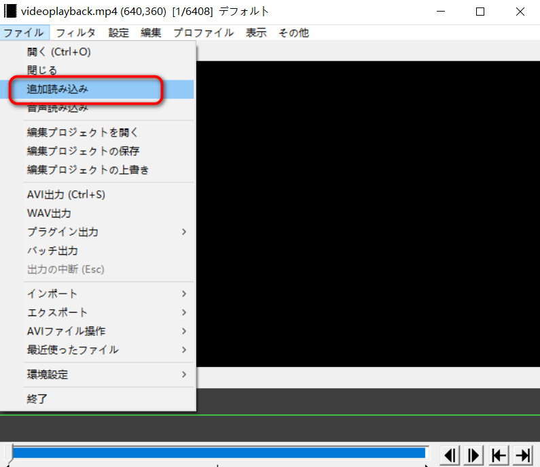Select 音声読み込み menu entry
This screenshot has height=467, width=540.
(98, 108)
